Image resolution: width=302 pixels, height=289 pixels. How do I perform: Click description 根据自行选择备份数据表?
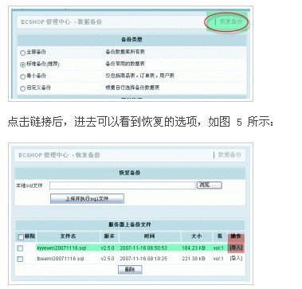click(132, 88)
